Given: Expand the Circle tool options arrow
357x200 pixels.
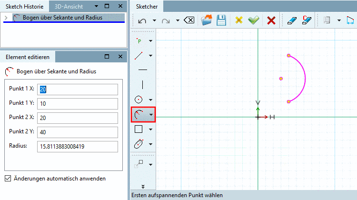Looking at the screenshot, I should click(150, 100).
